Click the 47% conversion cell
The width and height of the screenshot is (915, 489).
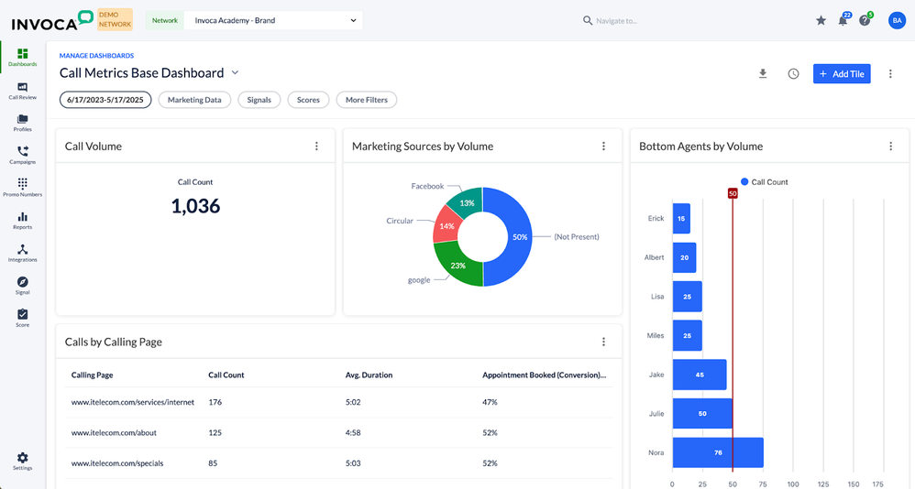point(490,402)
